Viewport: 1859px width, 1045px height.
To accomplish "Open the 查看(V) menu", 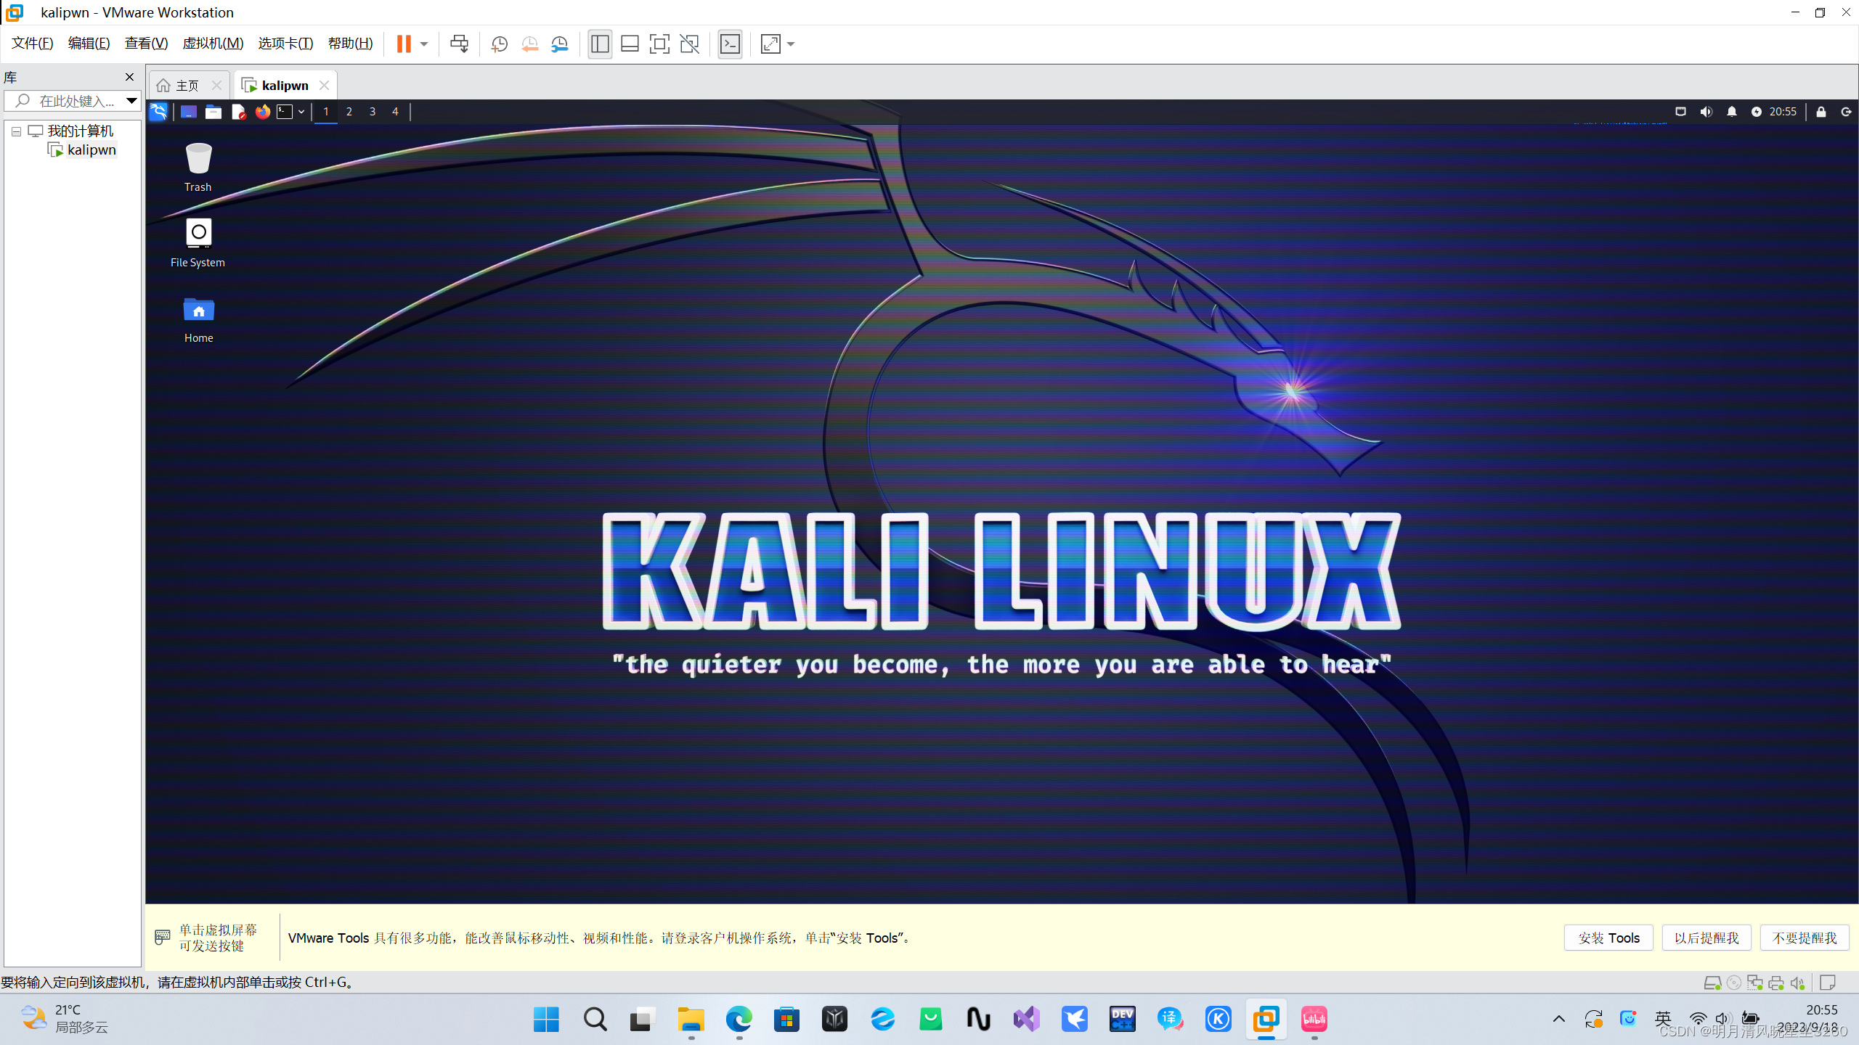I will (x=146, y=44).
